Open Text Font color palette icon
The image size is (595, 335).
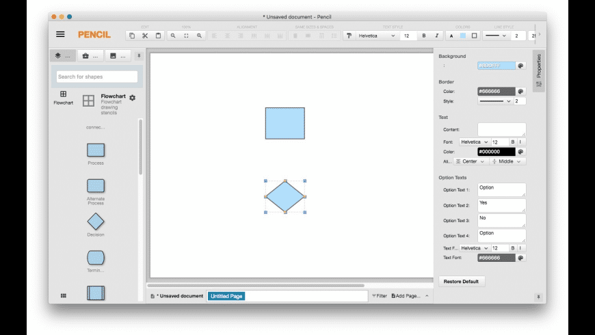tap(520, 258)
